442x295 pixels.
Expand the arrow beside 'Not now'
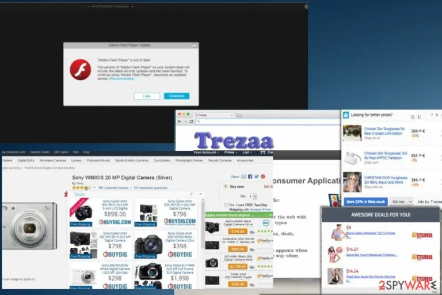point(410,202)
